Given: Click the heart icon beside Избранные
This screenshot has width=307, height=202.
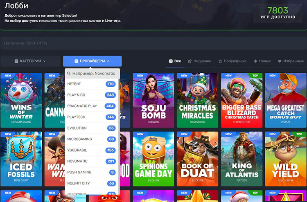Looking at the screenshot, I should pyautogui.click(x=280, y=61).
